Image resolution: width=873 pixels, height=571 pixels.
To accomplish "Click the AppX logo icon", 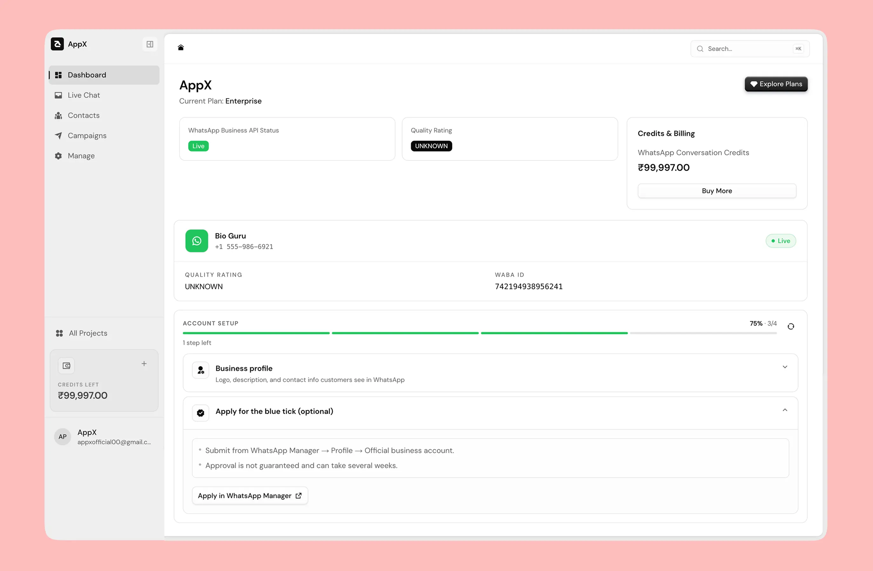I will 57,44.
